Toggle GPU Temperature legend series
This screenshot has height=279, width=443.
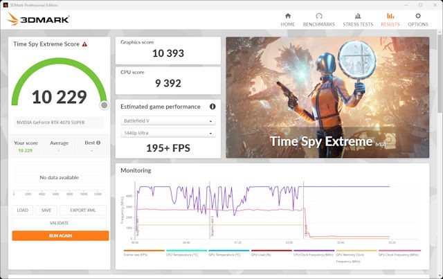[229, 253]
